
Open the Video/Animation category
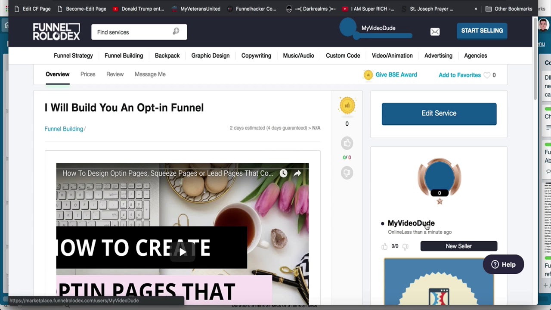pyautogui.click(x=392, y=56)
